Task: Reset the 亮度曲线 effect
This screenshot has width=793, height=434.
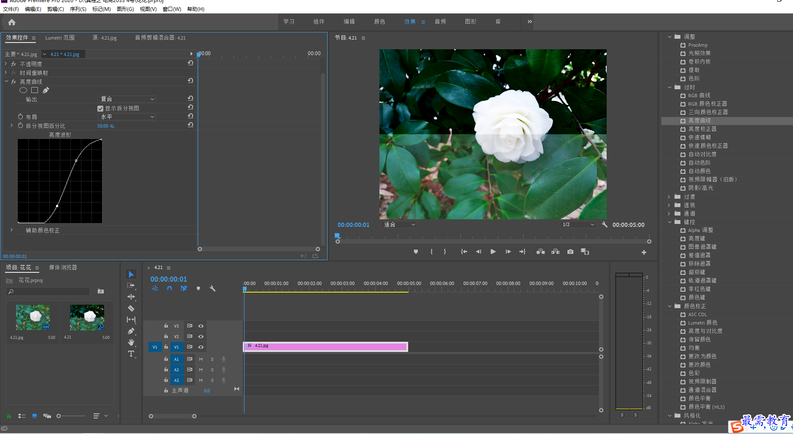Action: point(191,81)
